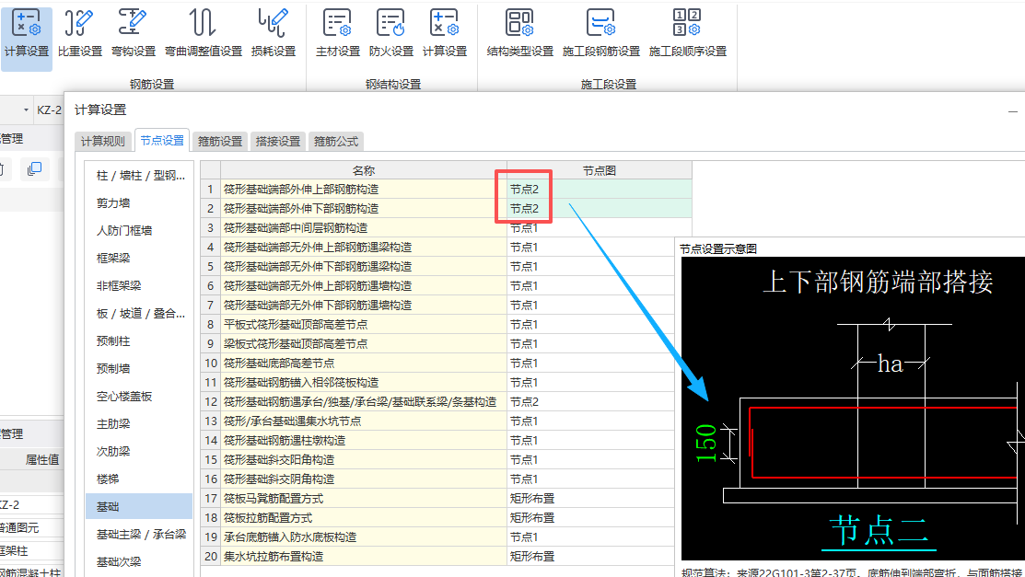Screen dimensions: 1025x577
Task: Switch to 节点设置 tab
Action: click(162, 141)
